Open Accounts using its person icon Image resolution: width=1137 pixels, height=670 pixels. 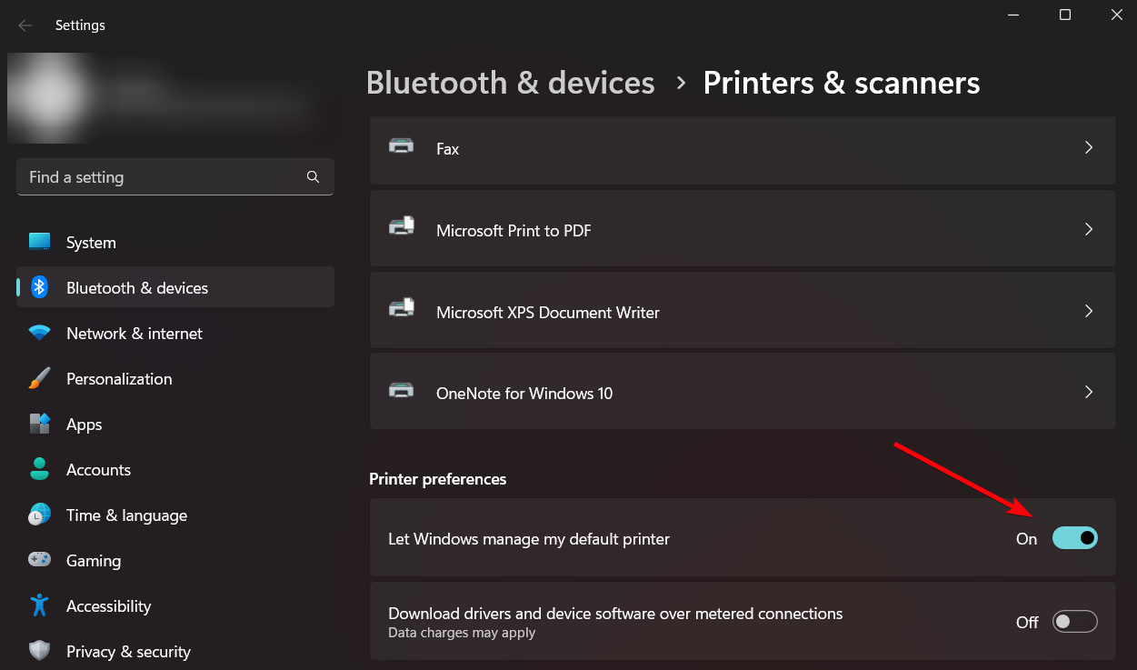[x=40, y=469]
